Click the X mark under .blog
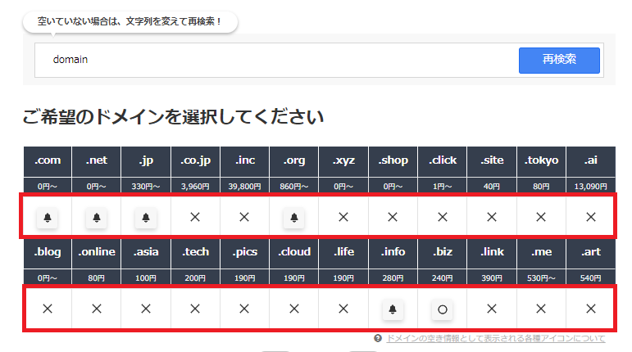The image size is (632, 352). 48,309
